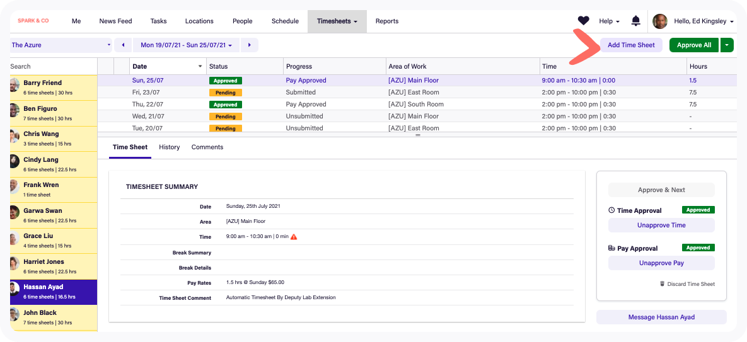Go to next week arrow

250,45
